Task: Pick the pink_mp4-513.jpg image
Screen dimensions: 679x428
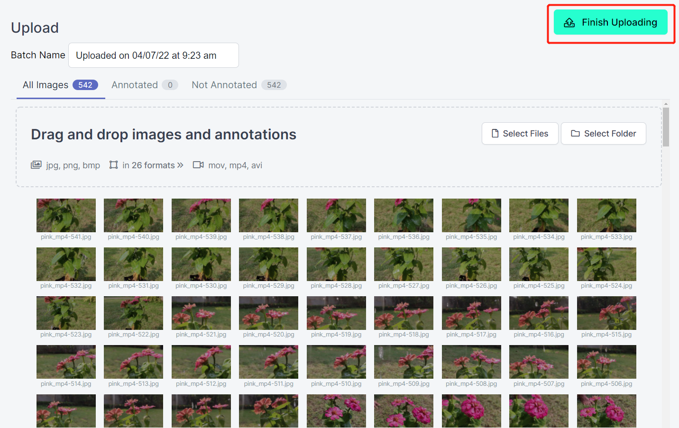Action: (x=134, y=362)
